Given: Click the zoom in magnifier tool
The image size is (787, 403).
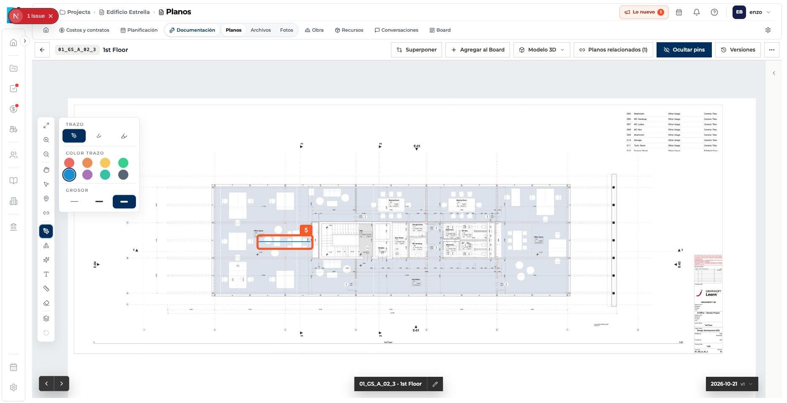Looking at the screenshot, I should click(46, 140).
